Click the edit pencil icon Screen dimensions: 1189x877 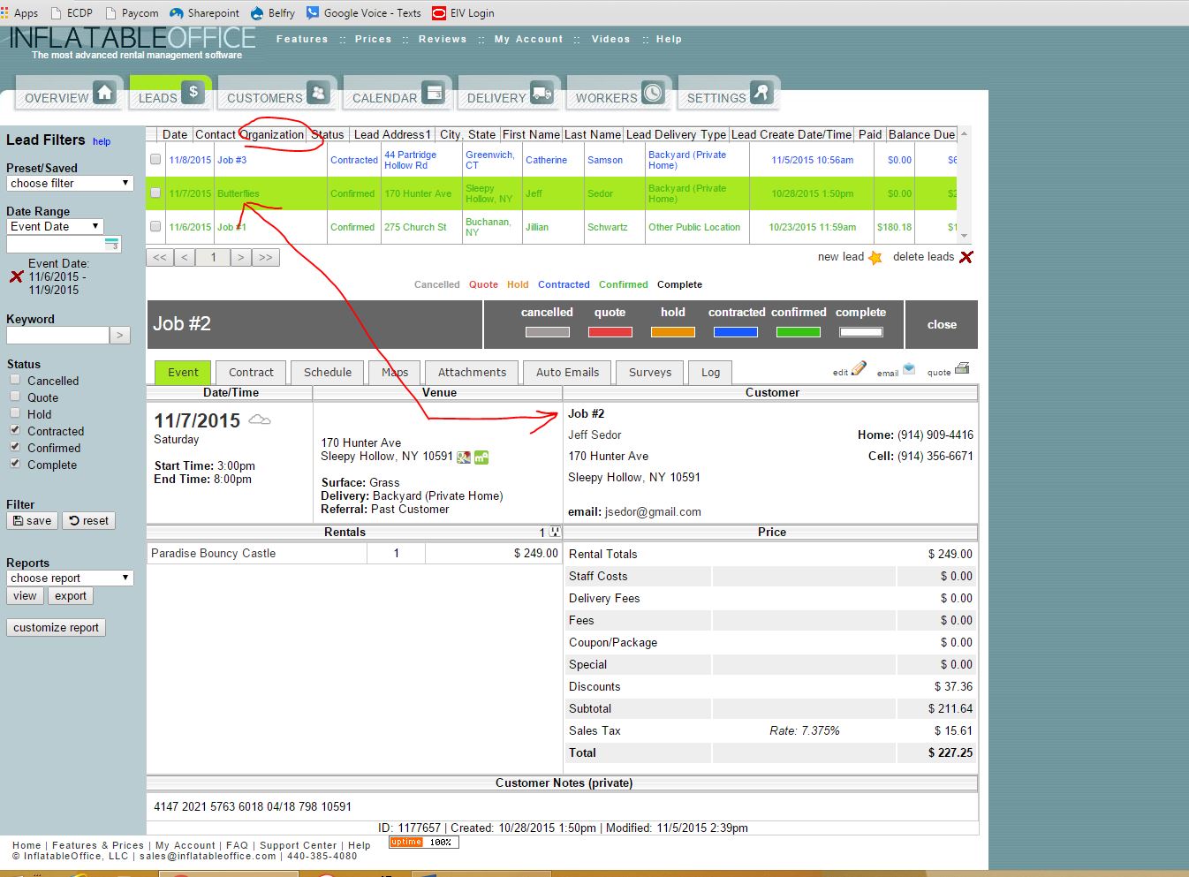pyautogui.click(x=858, y=368)
